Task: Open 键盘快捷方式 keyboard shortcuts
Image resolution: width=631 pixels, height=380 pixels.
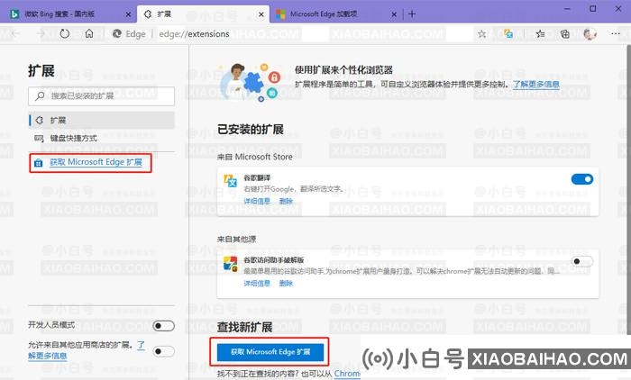Action: (74, 139)
